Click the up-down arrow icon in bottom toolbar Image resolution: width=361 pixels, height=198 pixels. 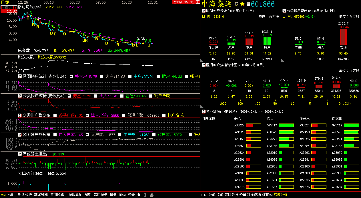click(x=145, y=195)
